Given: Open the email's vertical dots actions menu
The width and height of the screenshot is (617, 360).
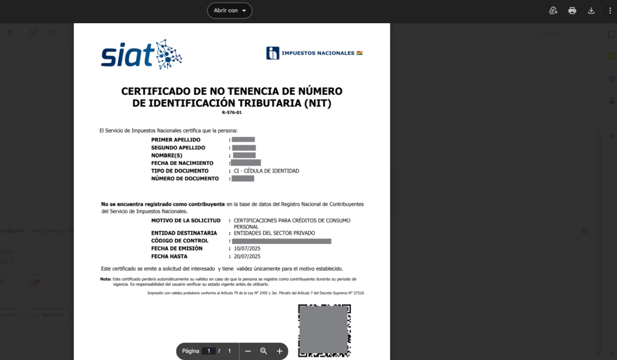Looking at the screenshot, I should point(67,32).
